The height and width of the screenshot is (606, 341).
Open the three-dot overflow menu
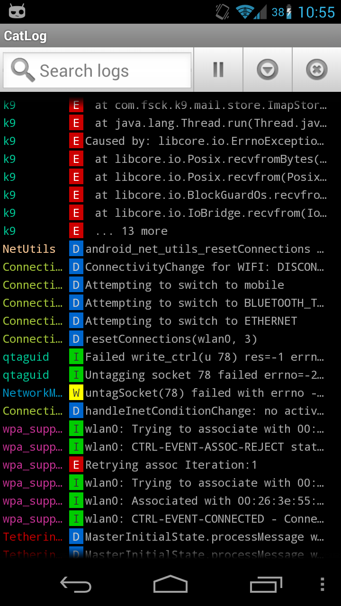(x=323, y=584)
